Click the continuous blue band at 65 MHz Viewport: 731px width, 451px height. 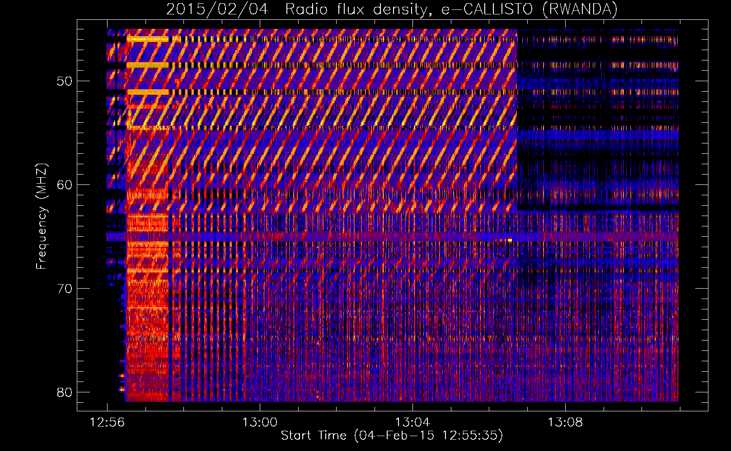tap(361, 236)
